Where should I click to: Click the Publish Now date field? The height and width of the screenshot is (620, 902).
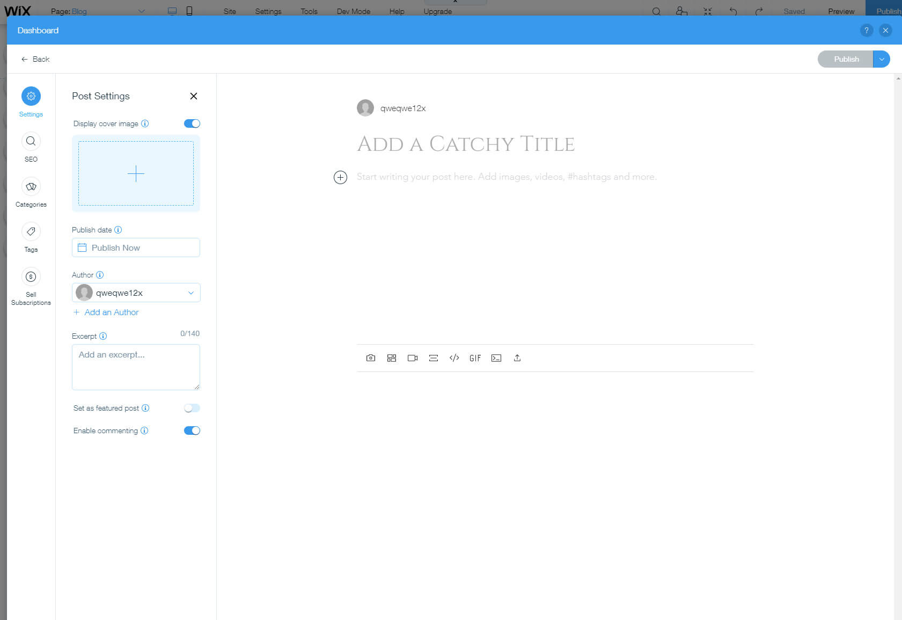pos(136,247)
